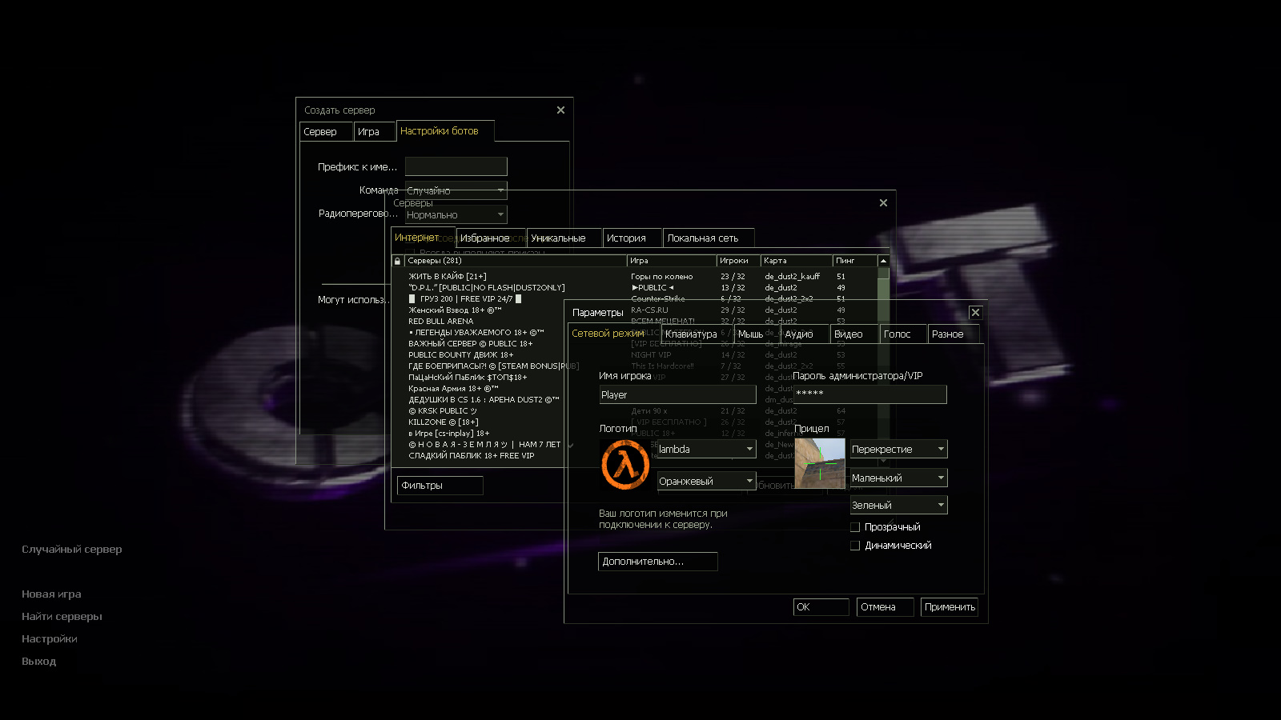Click the lock icon column header
This screenshot has height=720, width=1281.
pyautogui.click(x=397, y=261)
